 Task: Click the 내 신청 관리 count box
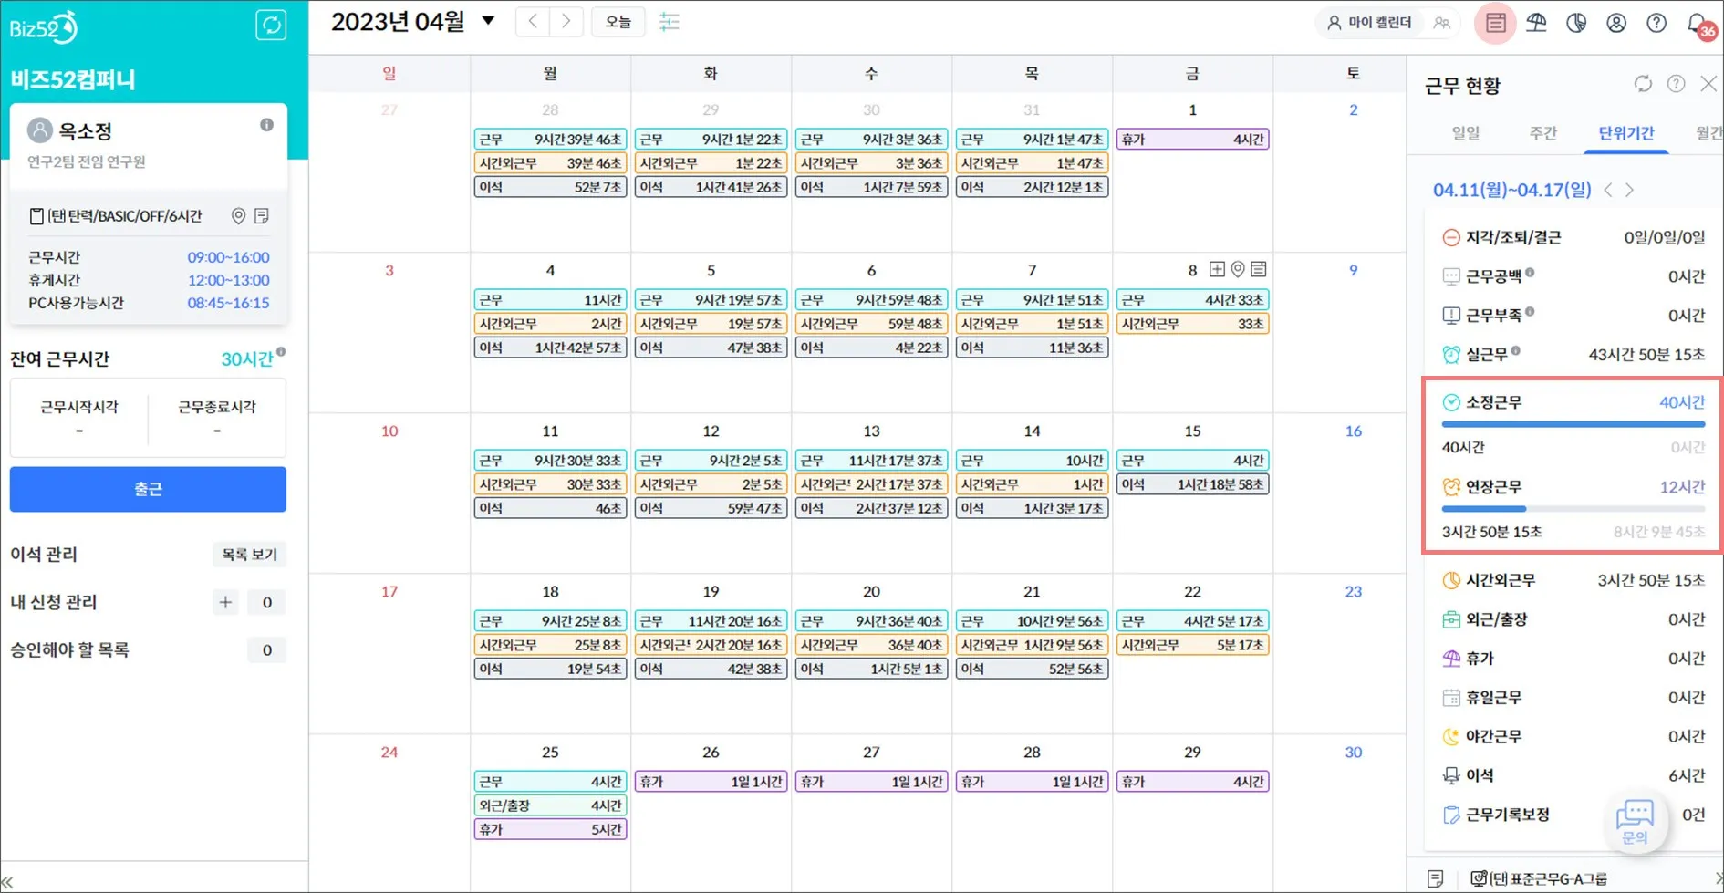266,602
